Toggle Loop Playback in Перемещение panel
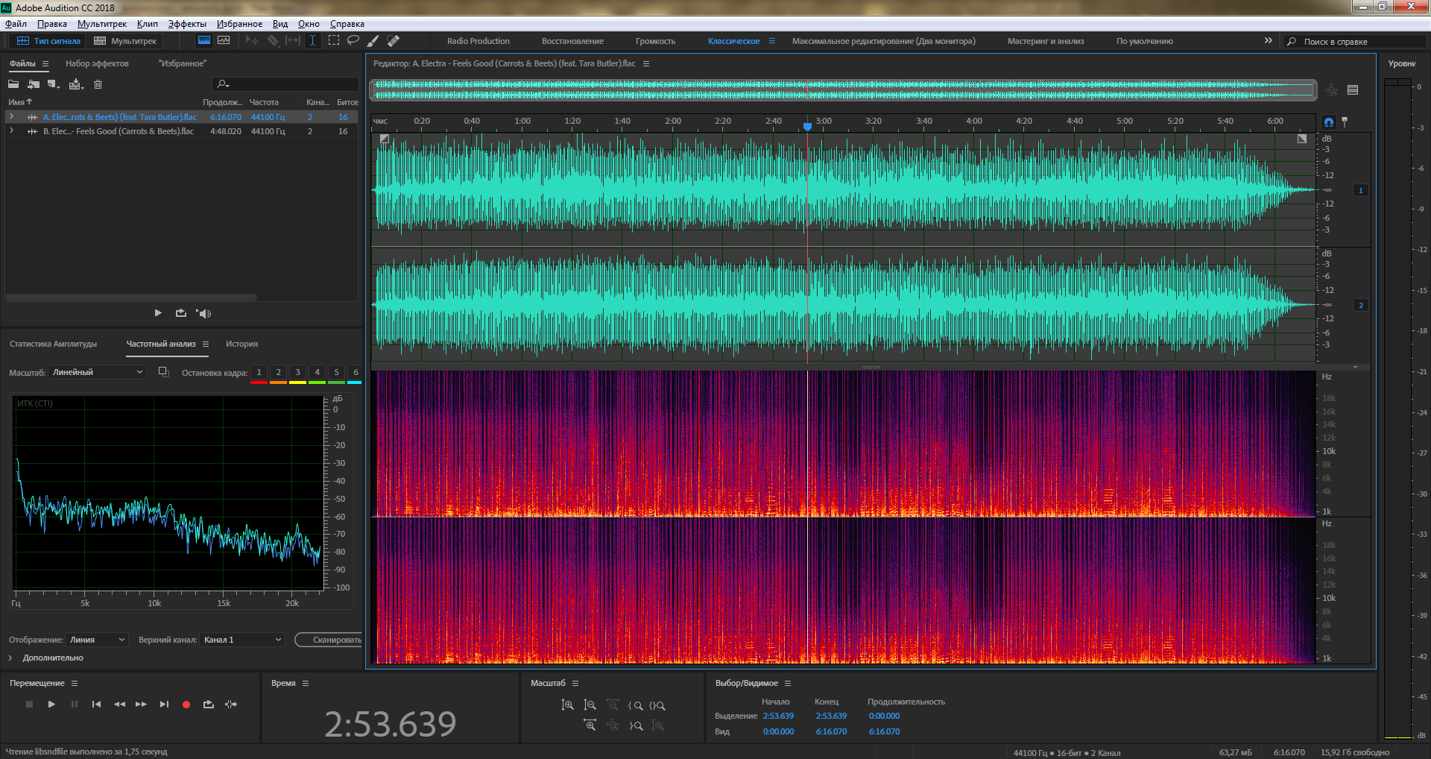 tap(209, 704)
